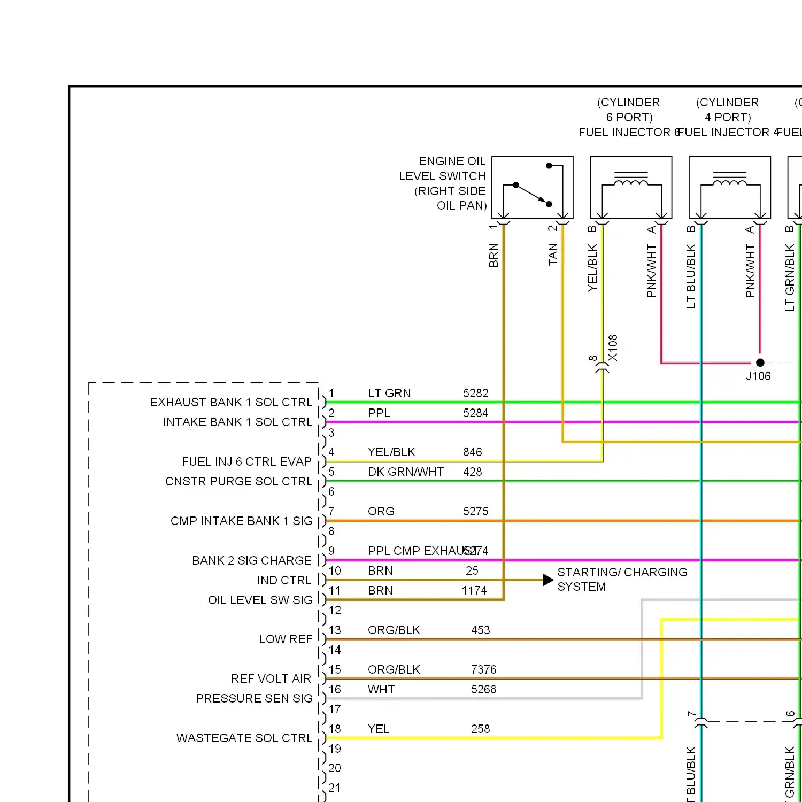The width and height of the screenshot is (802, 802).
Task: Click the 'LT GRN' wire color on pin 1
Action: [389, 393]
